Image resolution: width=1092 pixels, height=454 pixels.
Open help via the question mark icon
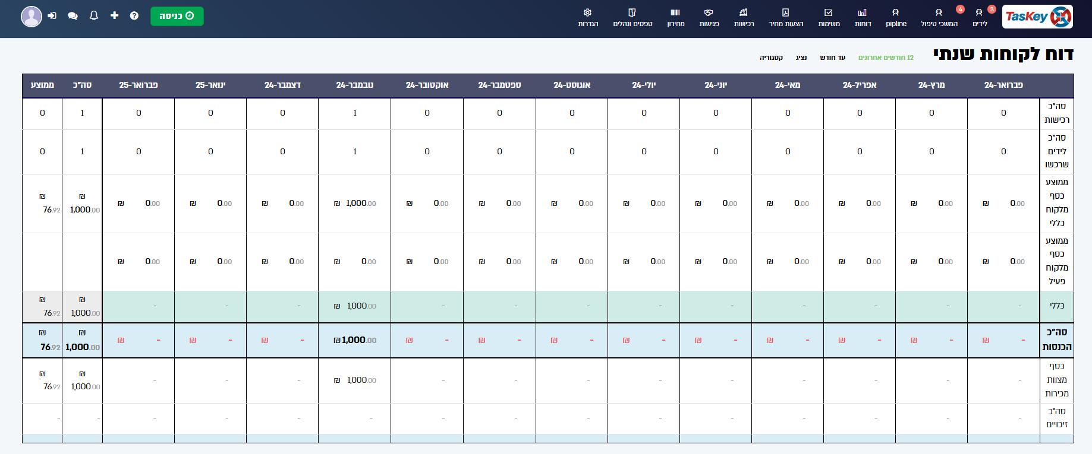coord(134,16)
